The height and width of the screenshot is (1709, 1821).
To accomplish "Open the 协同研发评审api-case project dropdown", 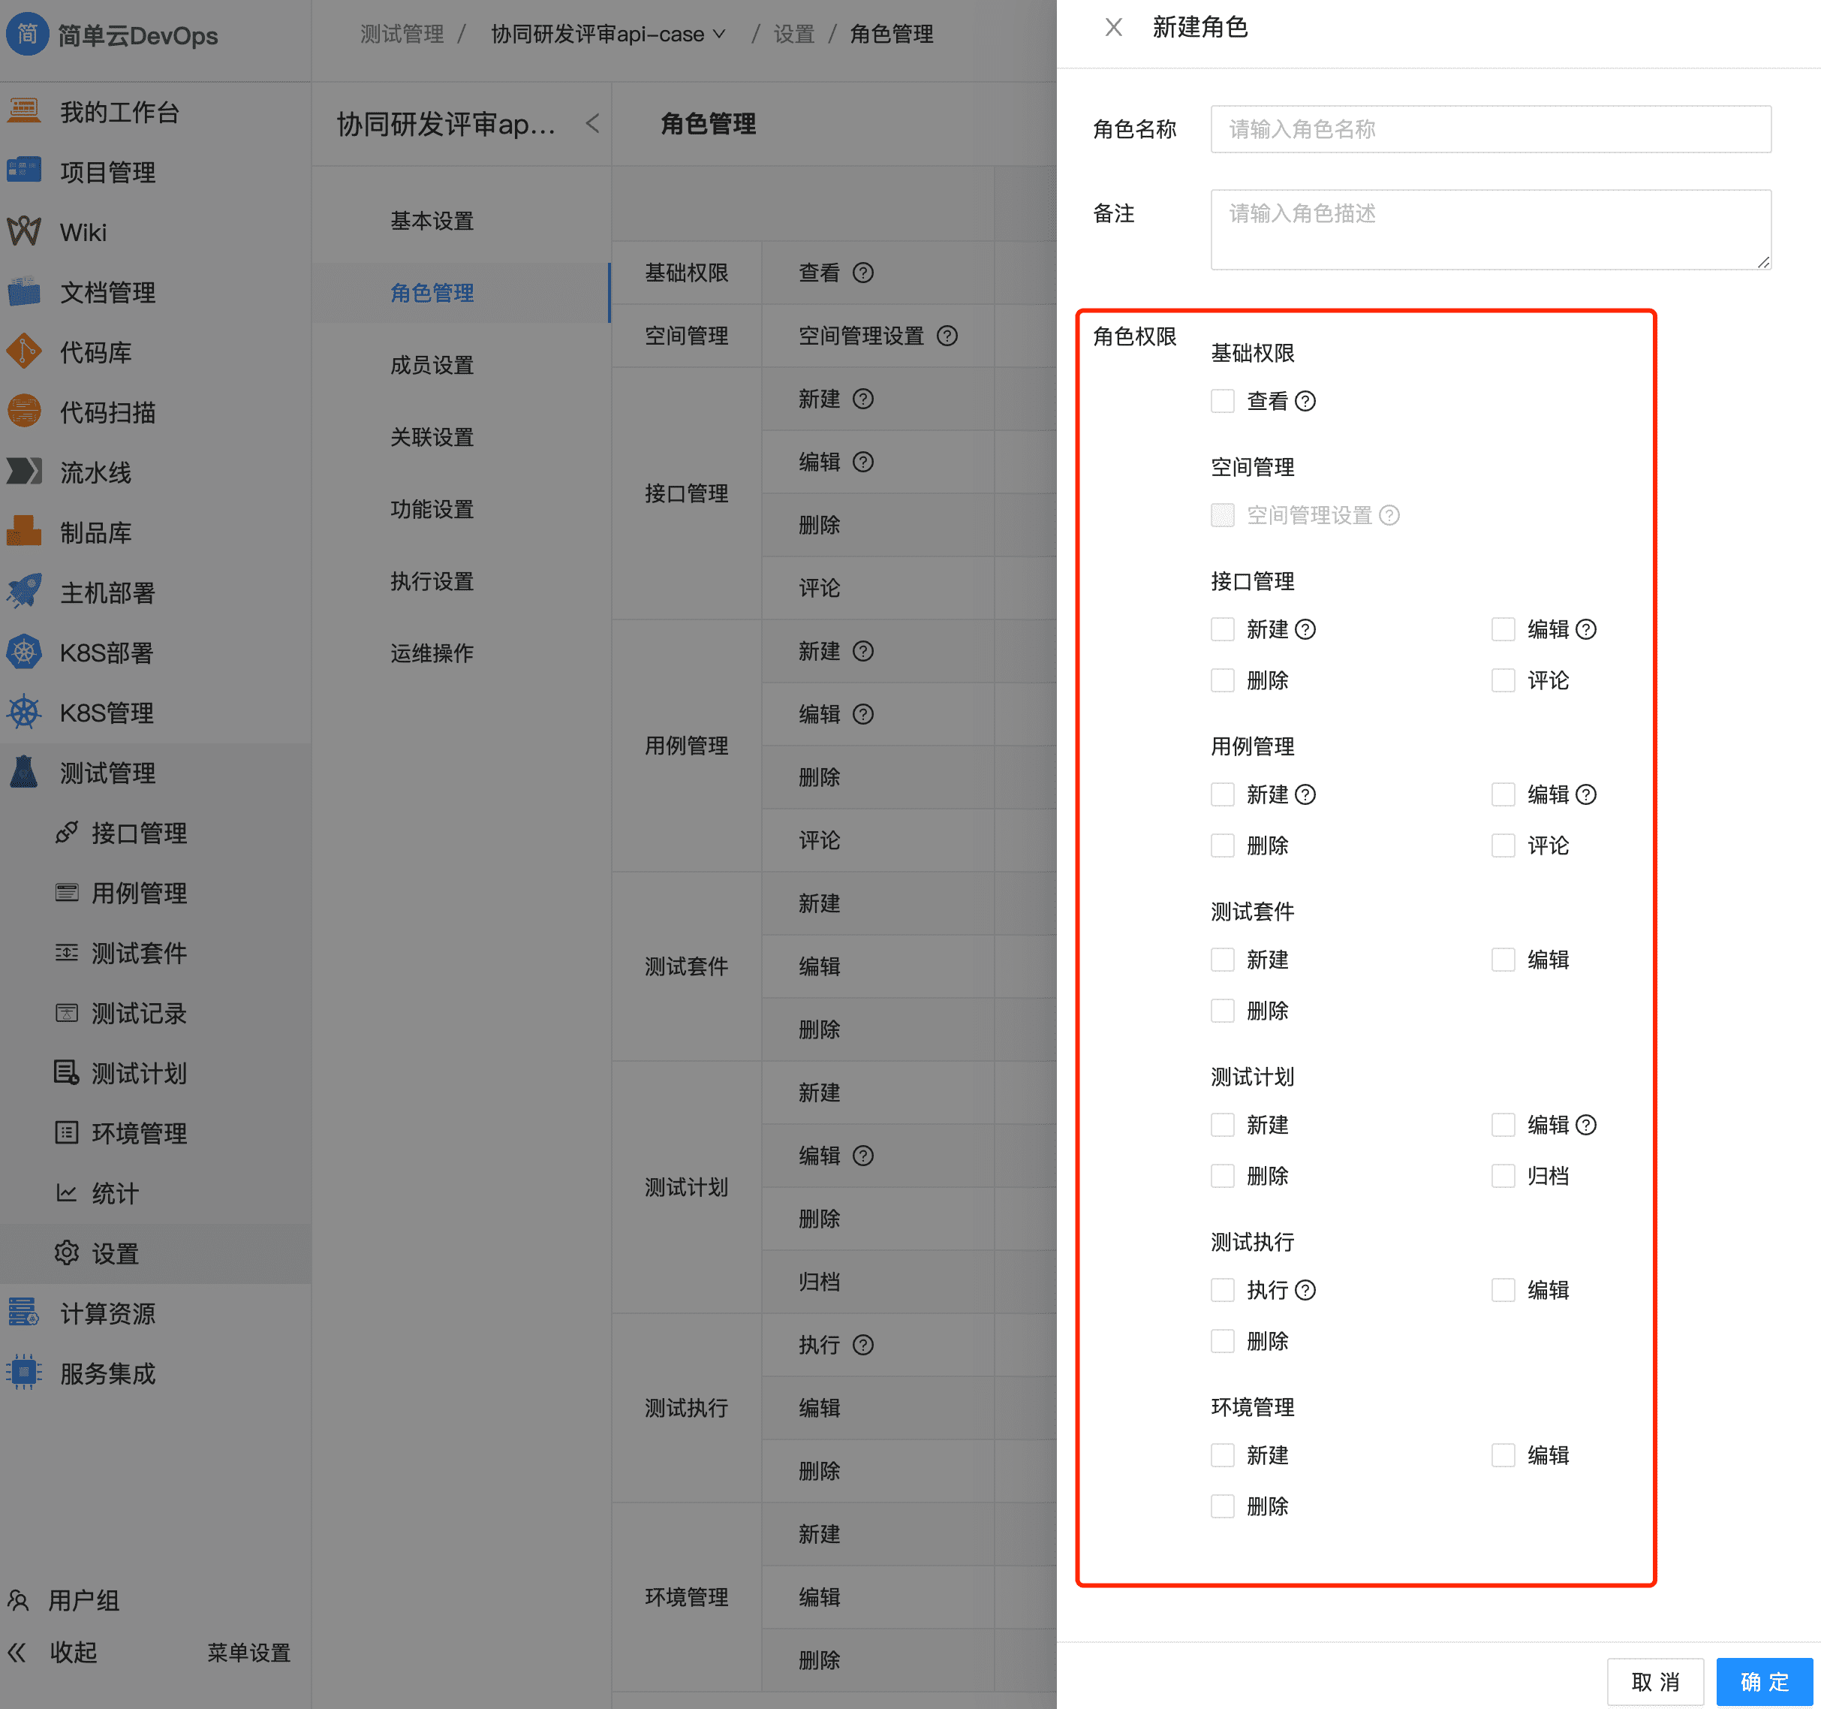I will [610, 34].
